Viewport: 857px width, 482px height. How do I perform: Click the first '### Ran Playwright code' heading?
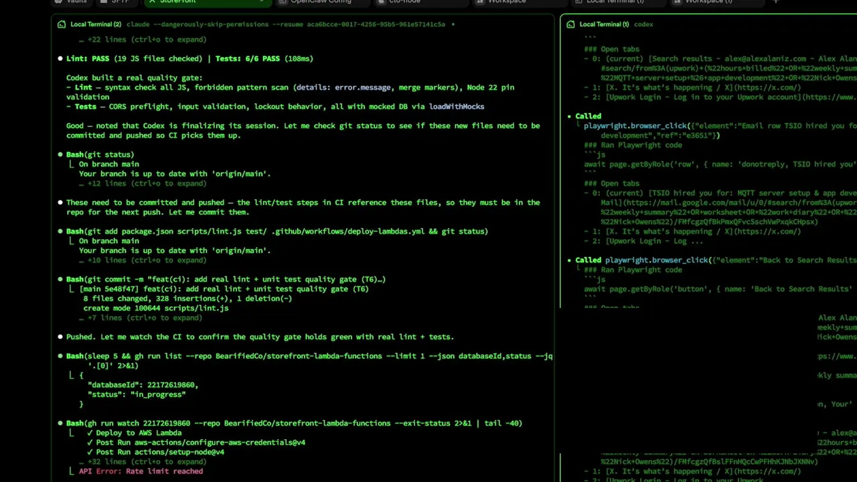(x=633, y=145)
